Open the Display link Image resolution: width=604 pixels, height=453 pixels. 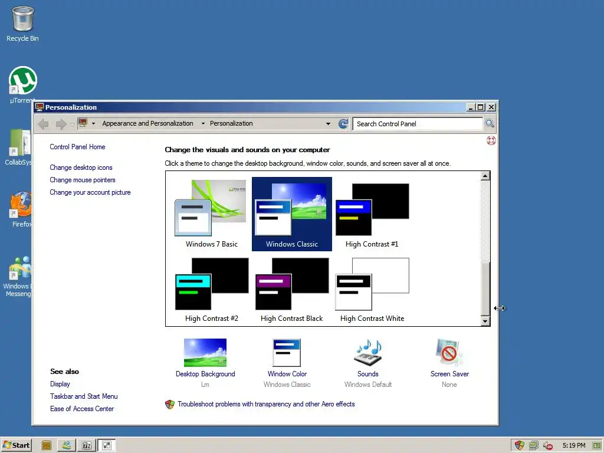60,384
